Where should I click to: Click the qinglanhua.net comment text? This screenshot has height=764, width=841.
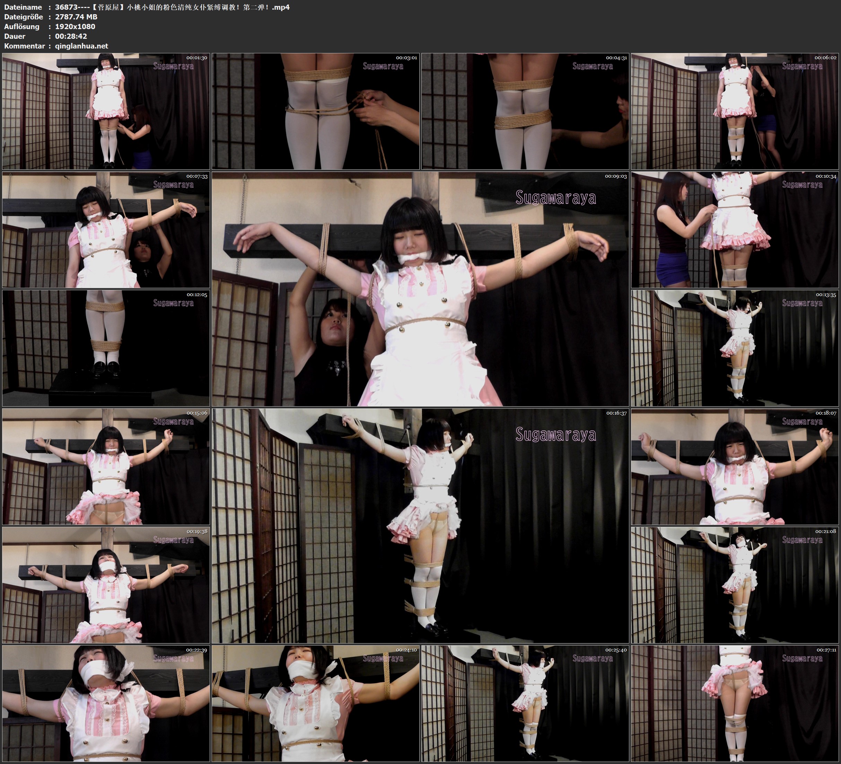tap(81, 46)
